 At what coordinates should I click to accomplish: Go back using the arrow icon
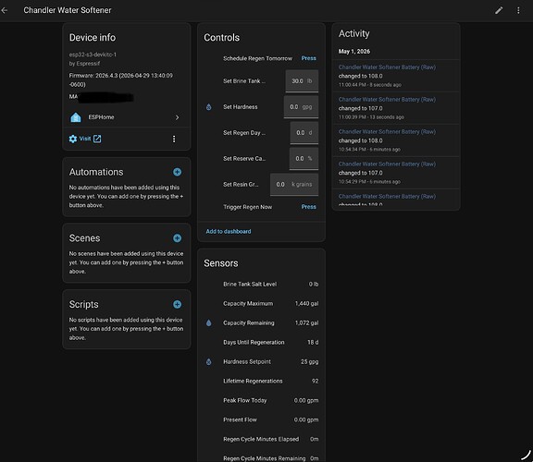5,10
